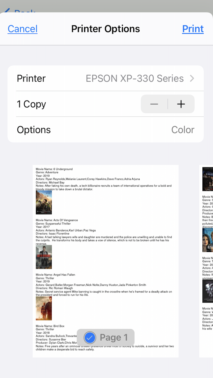Select the Page 1 preview thumbnail
213x378 pixels.
pos(106,261)
